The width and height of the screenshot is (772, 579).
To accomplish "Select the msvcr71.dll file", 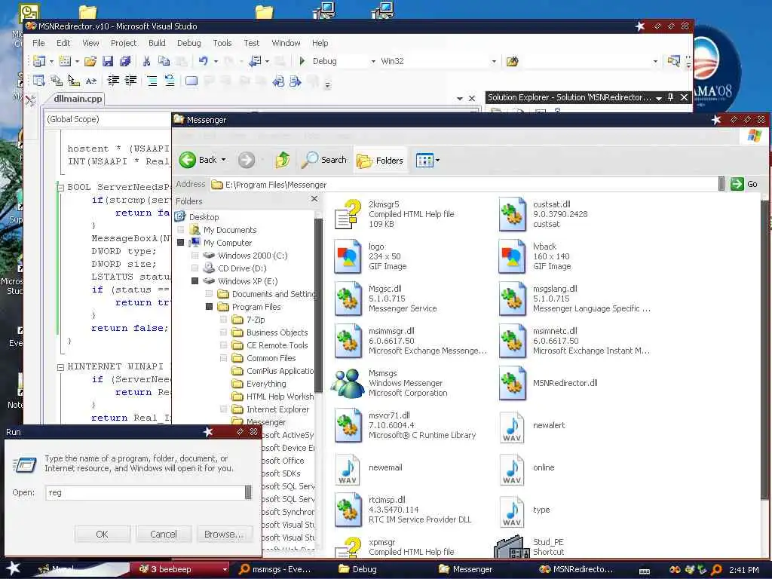I will point(405,425).
